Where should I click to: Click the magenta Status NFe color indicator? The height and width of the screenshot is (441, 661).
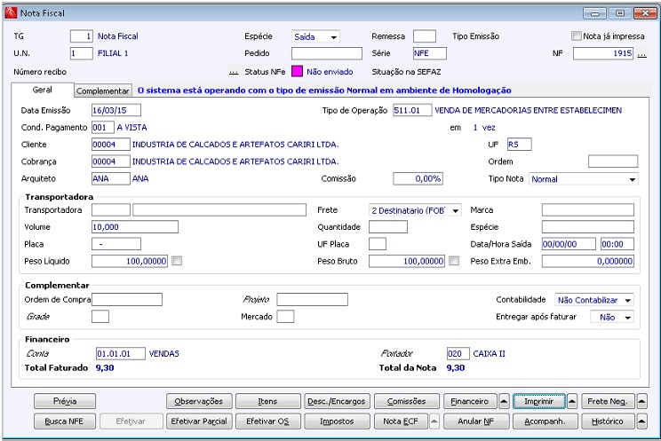point(298,72)
